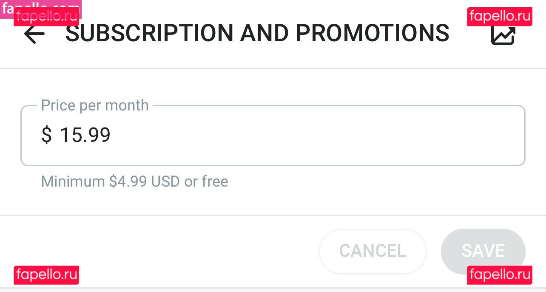Go back using the left arrow
Image resolution: width=546 pixels, height=292 pixels.
click(34, 34)
